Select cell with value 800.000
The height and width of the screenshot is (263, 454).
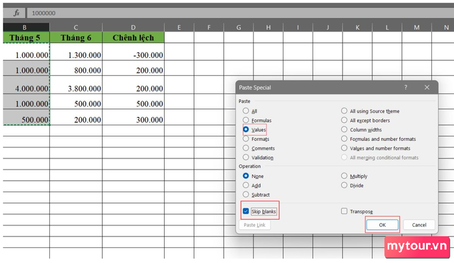(76, 68)
